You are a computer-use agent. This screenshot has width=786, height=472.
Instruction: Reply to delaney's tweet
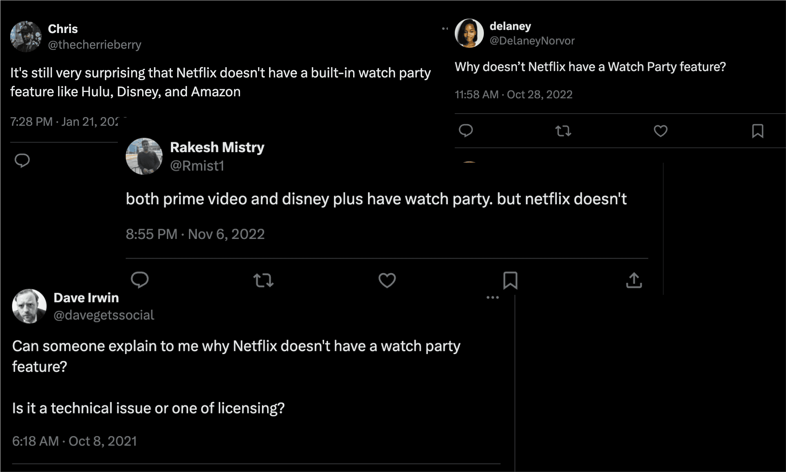tap(465, 130)
